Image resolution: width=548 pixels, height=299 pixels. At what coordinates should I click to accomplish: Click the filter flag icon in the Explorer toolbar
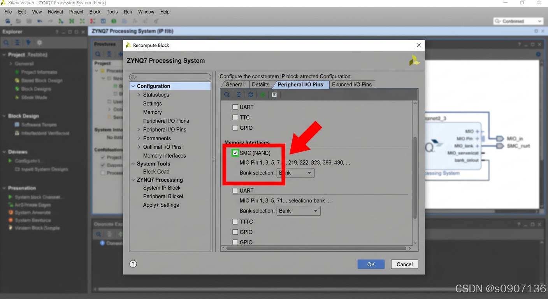click(x=28, y=43)
